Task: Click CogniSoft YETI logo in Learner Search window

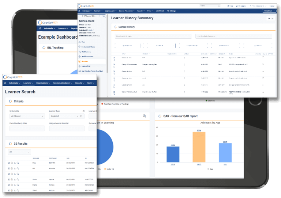Action: 13,77
